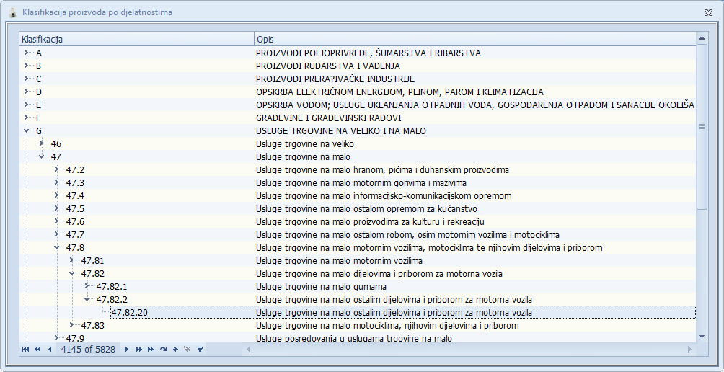724x372 pixels.
Task: Go to last record in navigator
Action: coord(151,349)
